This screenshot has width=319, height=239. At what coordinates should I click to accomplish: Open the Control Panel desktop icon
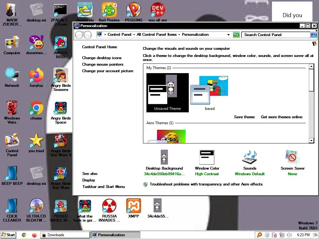coord(12,145)
